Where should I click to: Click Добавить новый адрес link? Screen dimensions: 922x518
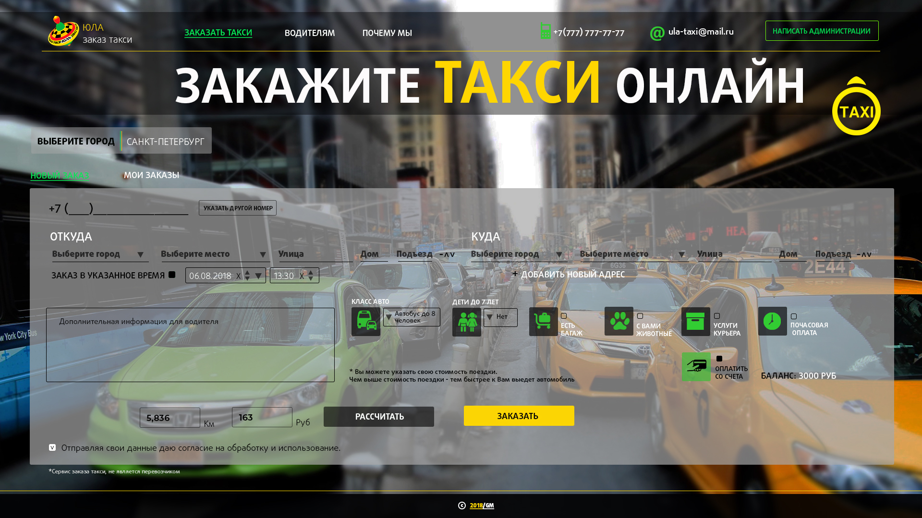coord(573,274)
